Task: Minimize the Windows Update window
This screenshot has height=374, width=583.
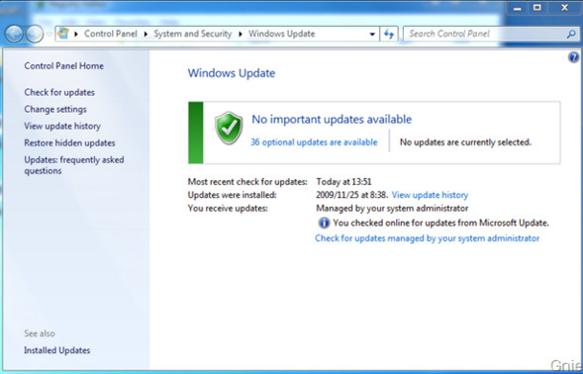Action: (x=518, y=8)
